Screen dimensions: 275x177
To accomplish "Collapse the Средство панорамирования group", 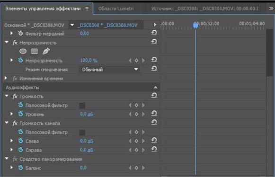I will [x=7, y=159].
